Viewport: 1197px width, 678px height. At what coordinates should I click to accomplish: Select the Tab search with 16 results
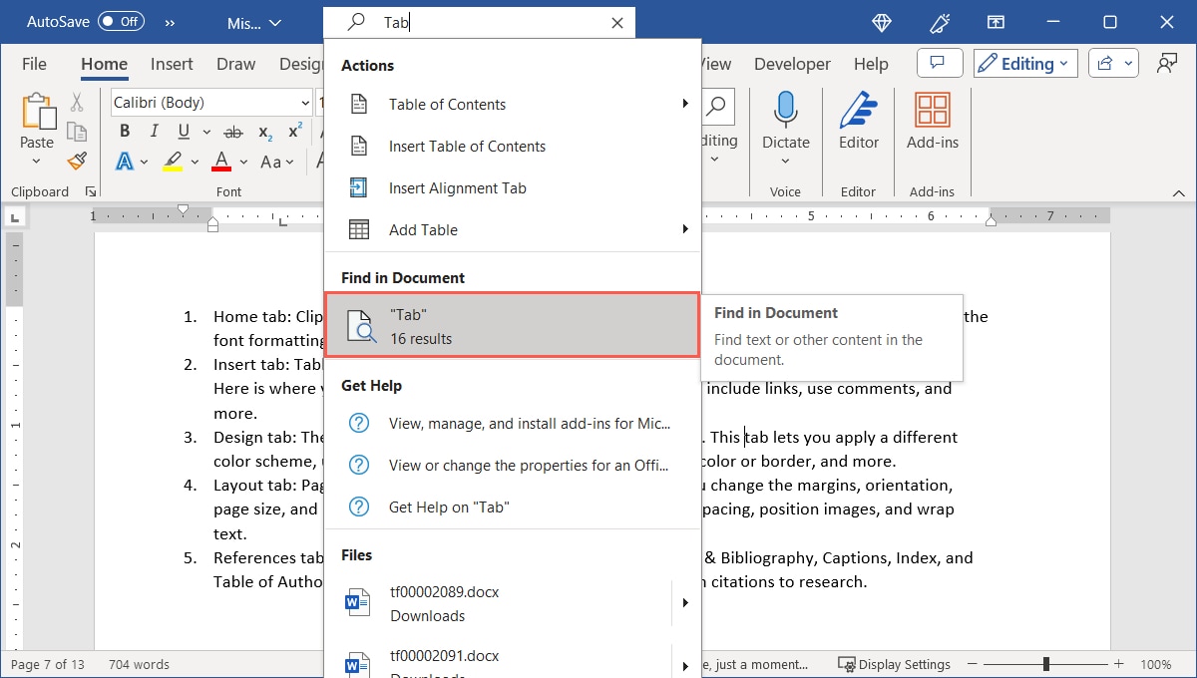512,325
